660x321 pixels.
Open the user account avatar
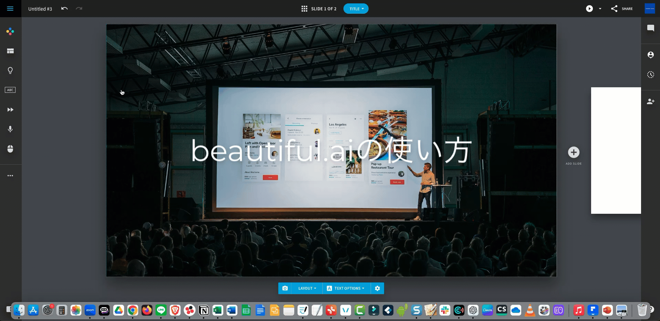click(x=650, y=9)
